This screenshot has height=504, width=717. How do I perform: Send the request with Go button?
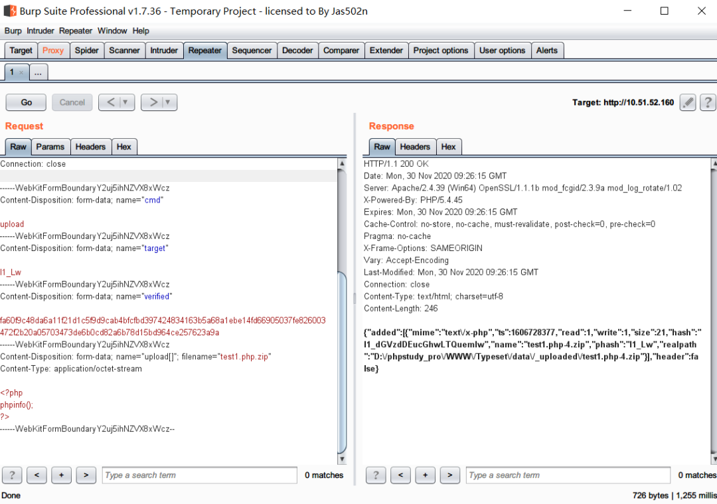click(x=26, y=102)
